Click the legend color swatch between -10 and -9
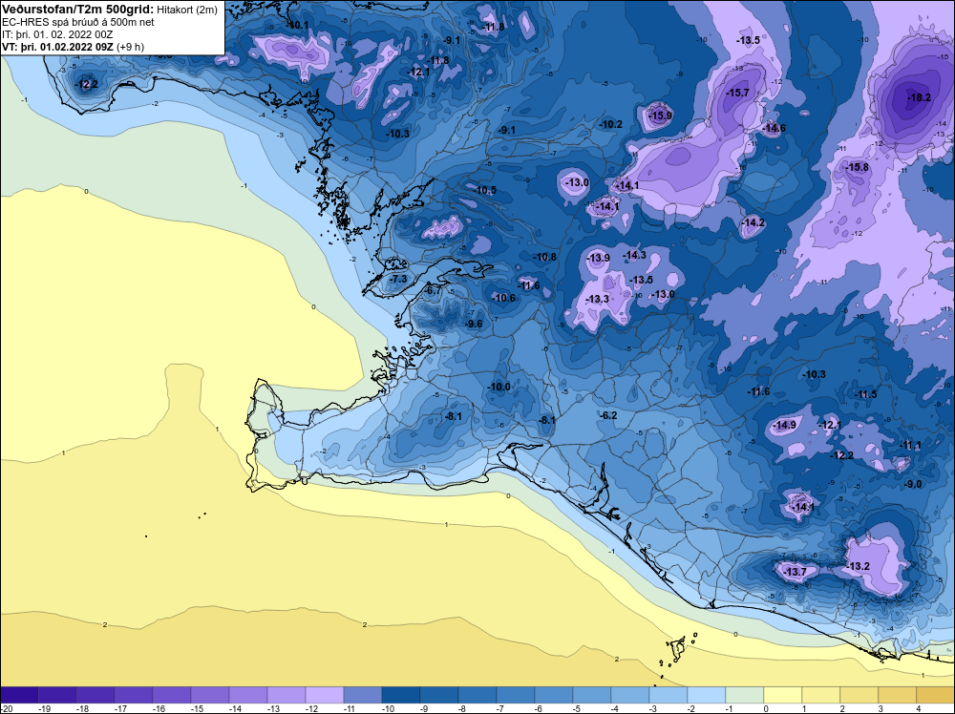955x714 pixels. 401,695
